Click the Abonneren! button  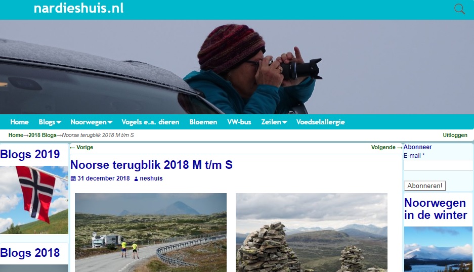pyautogui.click(x=425, y=186)
